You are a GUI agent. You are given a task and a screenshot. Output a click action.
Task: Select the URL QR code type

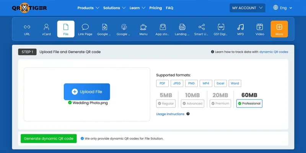tap(27, 29)
